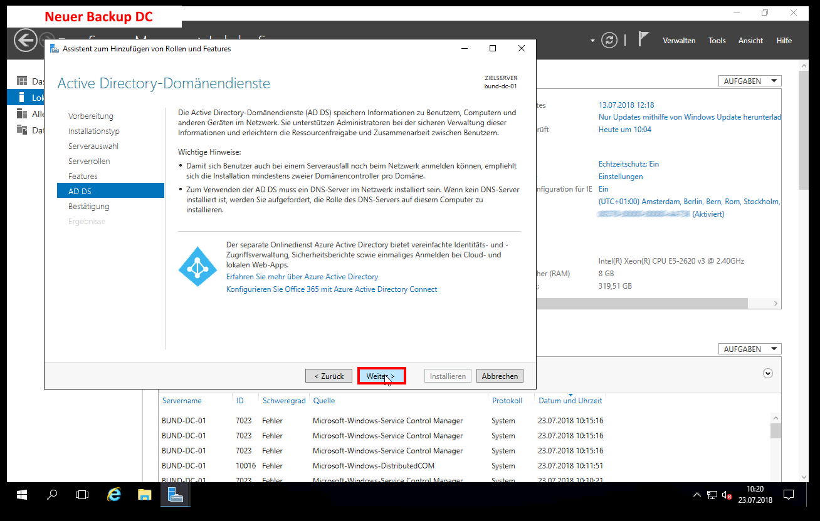Click the UTC+01:00 time zone link

[x=690, y=202]
